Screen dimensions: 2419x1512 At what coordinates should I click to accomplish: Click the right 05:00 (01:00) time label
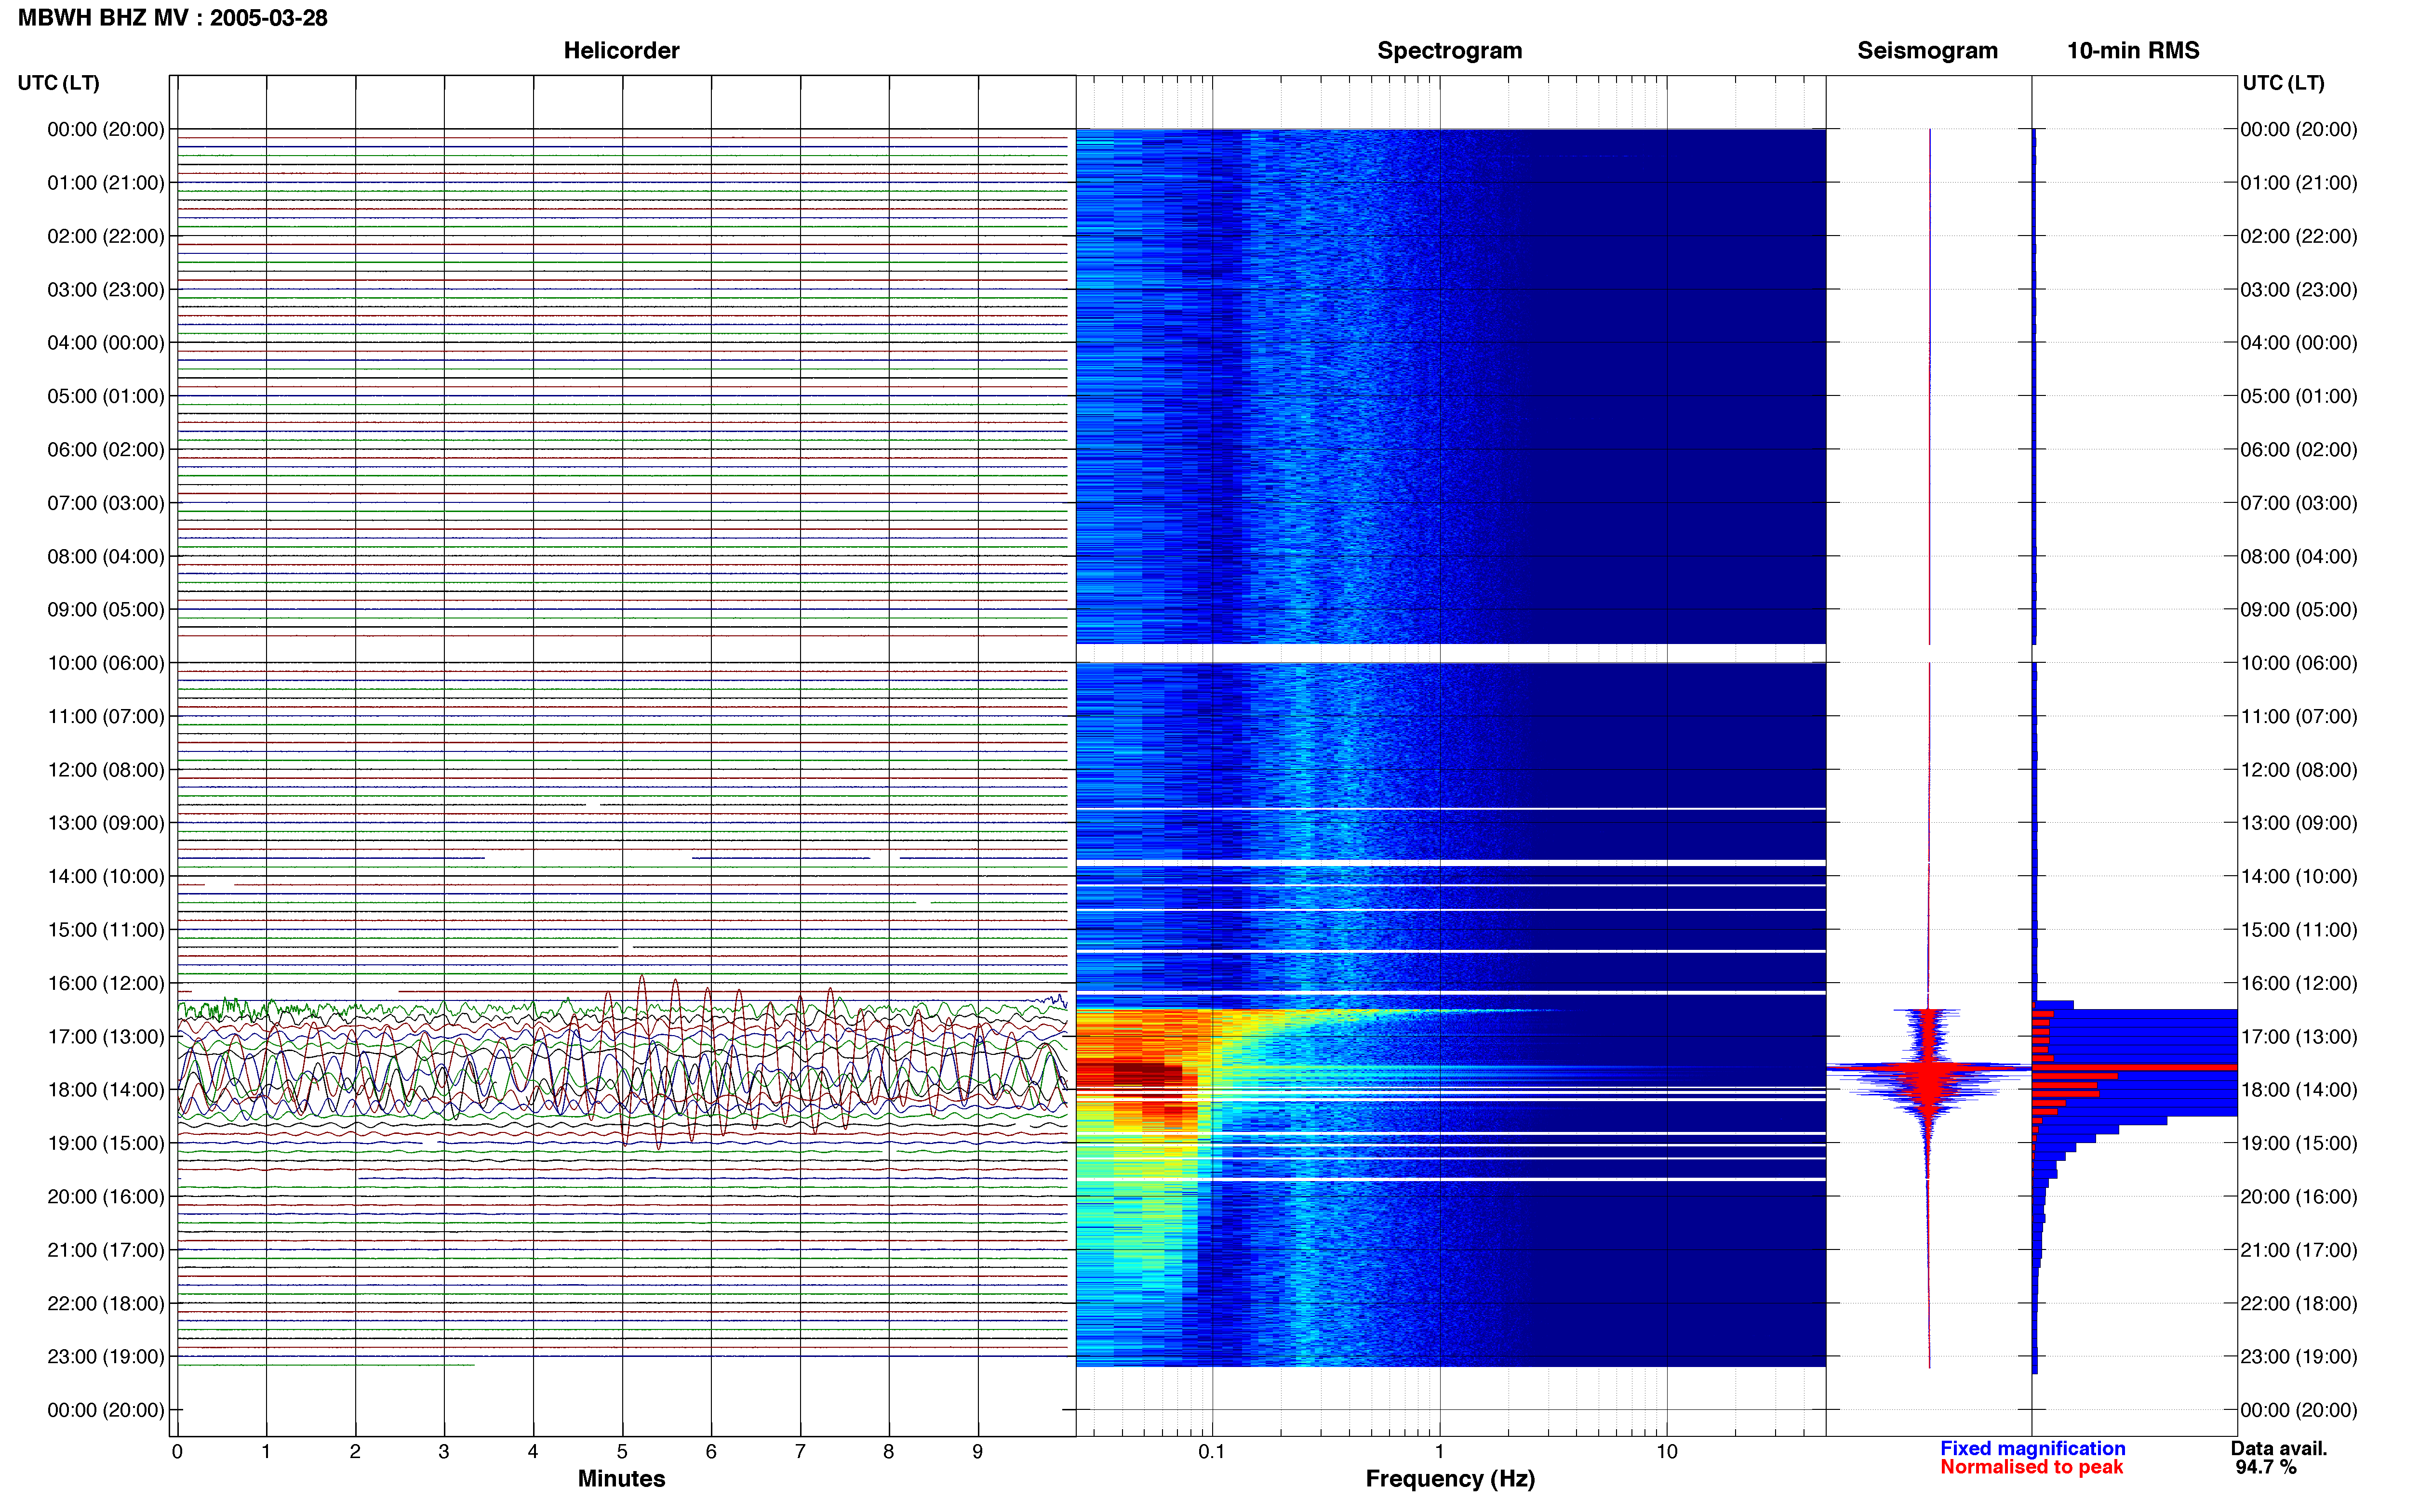2299,396
